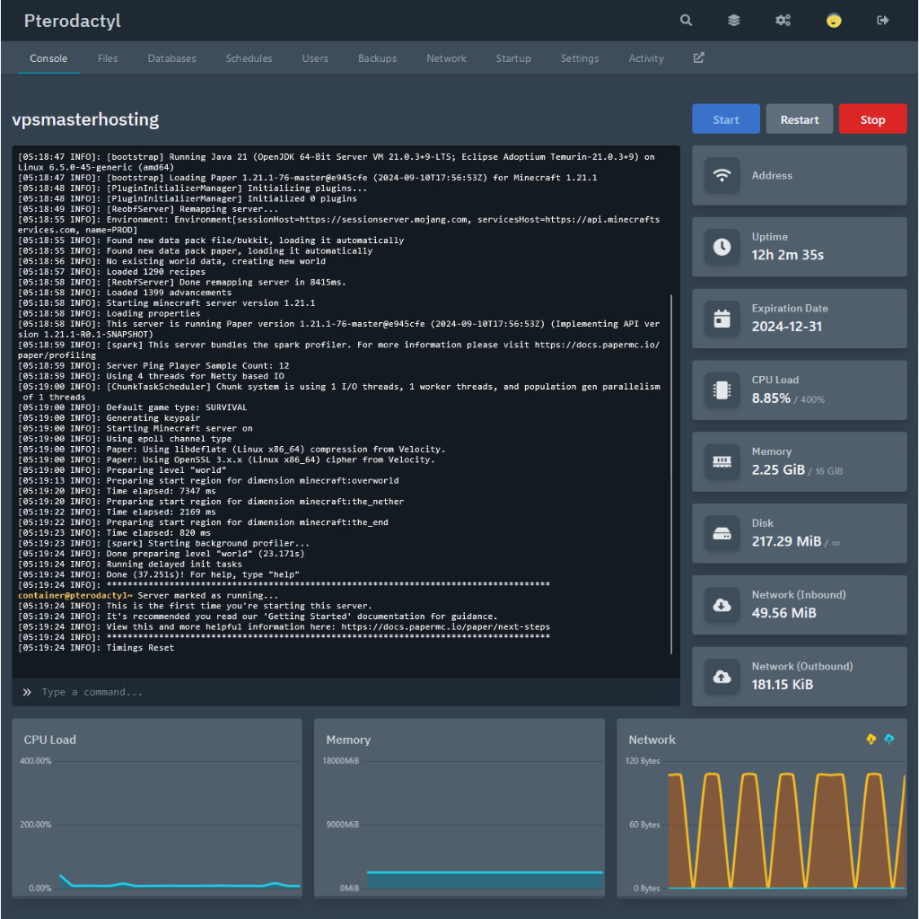Click the search magnifier icon

(687, 21)
